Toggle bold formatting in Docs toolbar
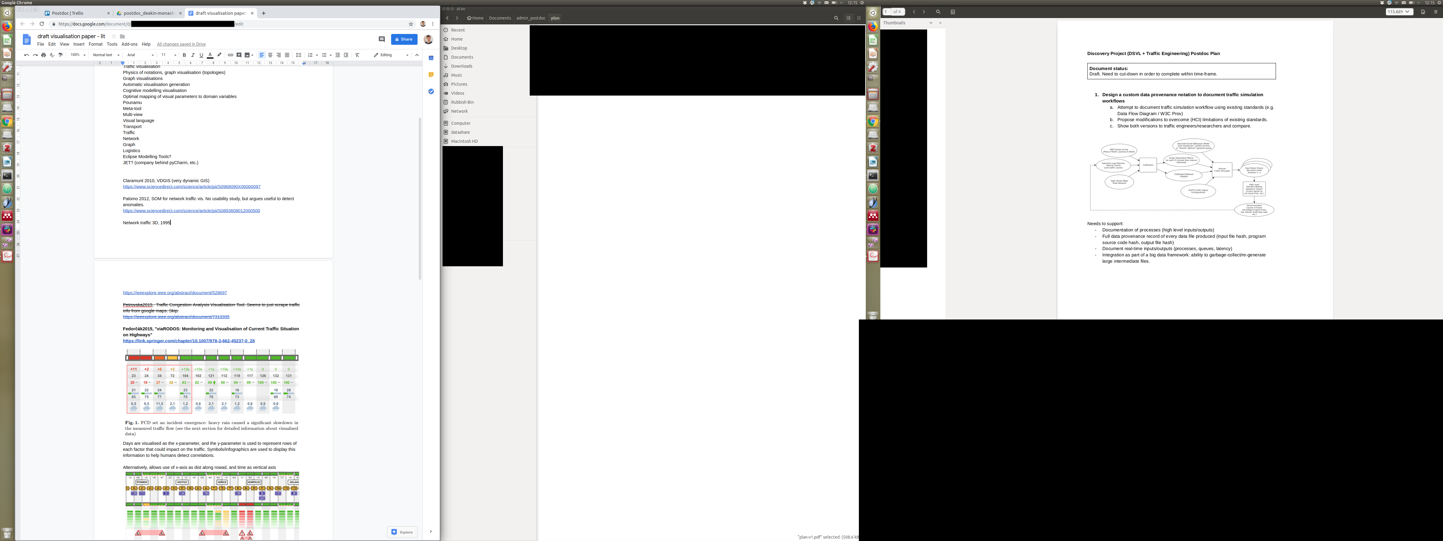This screenshot has width=1443, height=541. (x=184, y=55)
